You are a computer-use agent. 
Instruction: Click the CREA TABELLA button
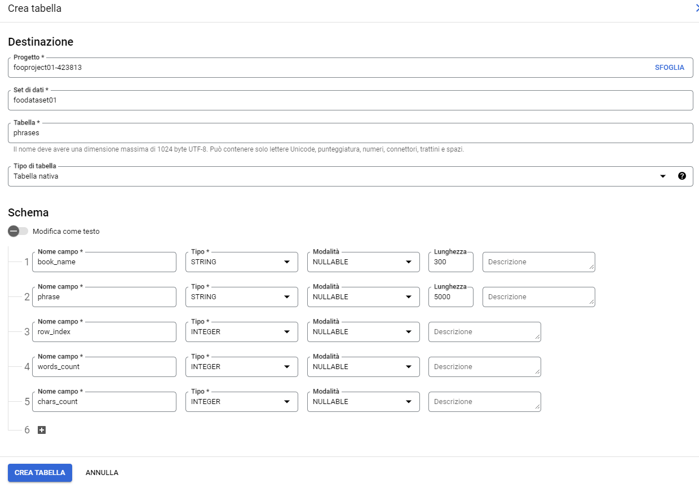[x=40, y=473]
